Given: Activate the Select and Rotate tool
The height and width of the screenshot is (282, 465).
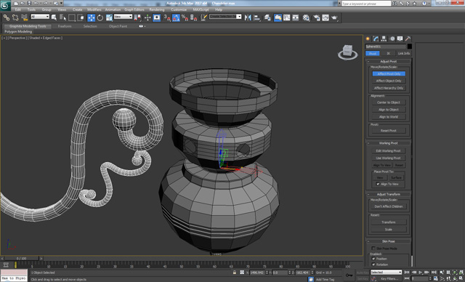Looking at the screenshot, I should pos(100,17).
